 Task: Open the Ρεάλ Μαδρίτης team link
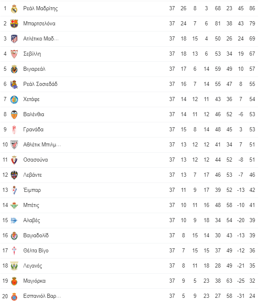click(x=40, y=9)
